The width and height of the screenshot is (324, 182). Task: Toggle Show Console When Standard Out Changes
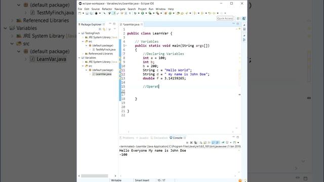[x=214, y=143]
